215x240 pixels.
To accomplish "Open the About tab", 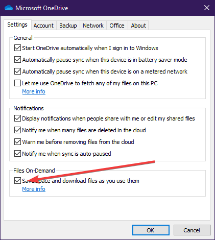I will tap(138, 26).
